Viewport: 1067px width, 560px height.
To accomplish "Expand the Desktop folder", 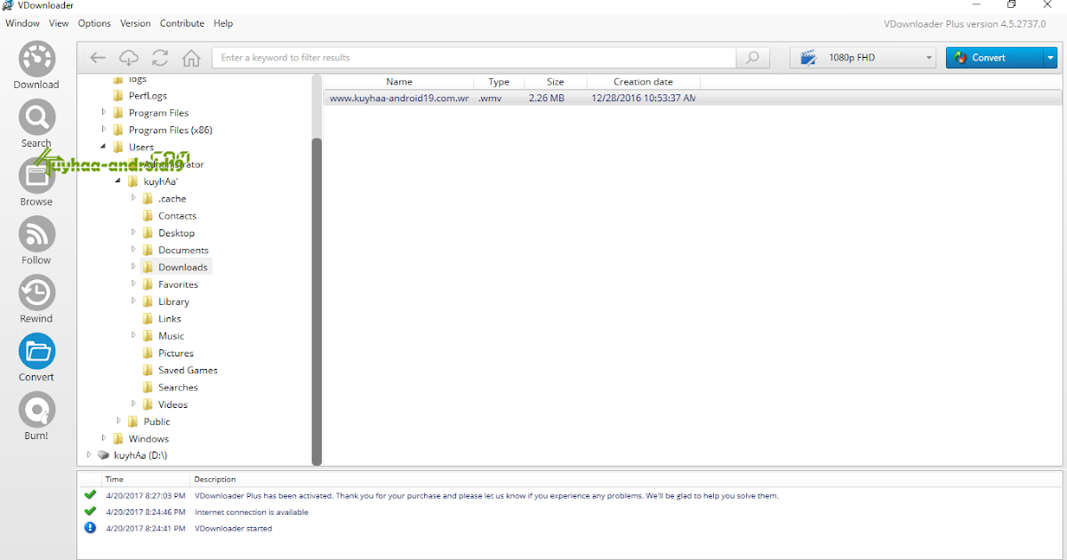I will coord(134,233).
